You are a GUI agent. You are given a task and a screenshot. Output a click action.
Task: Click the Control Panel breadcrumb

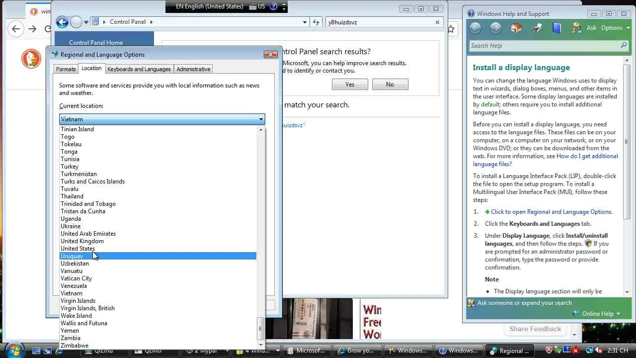(x=128, y=22)
